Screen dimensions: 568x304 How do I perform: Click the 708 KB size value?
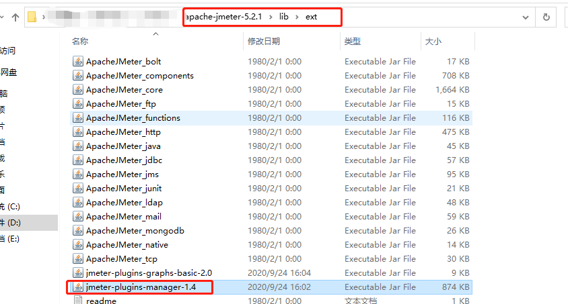click(x=456, y=75)
